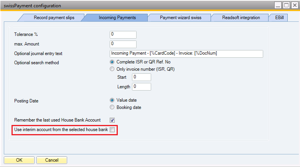Open the Readsoft integration tab
Screen dimensions: 300x167
241,18
